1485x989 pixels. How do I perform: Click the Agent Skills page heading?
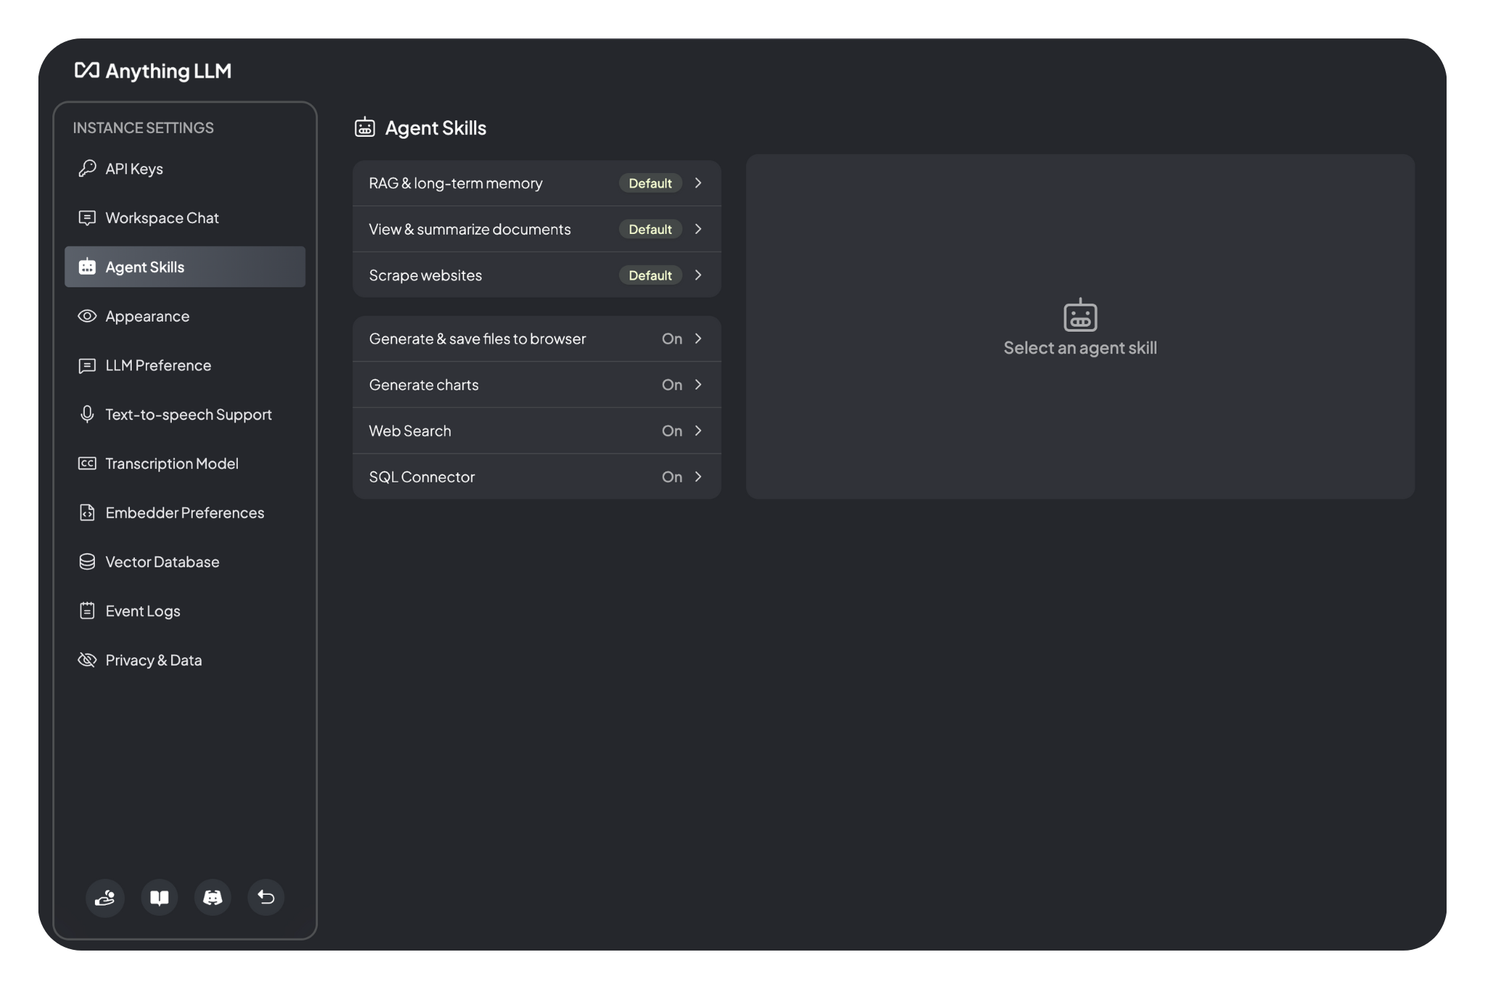[x=435, y=128]
